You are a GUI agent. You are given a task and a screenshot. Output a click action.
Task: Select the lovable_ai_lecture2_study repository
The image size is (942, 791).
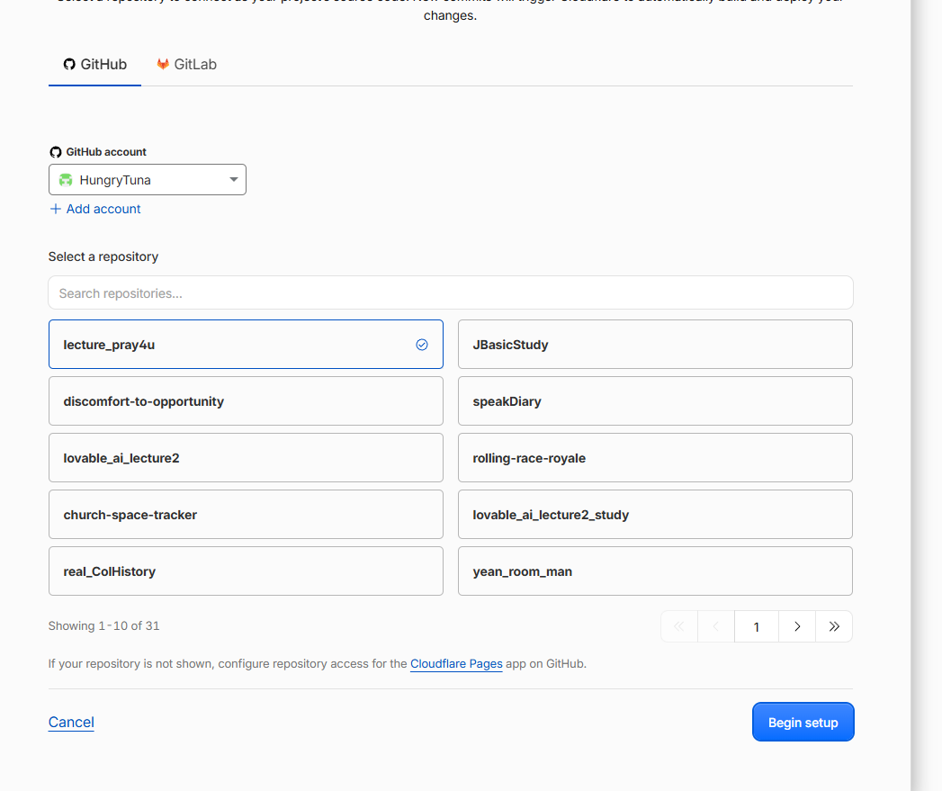coord(655,515)
